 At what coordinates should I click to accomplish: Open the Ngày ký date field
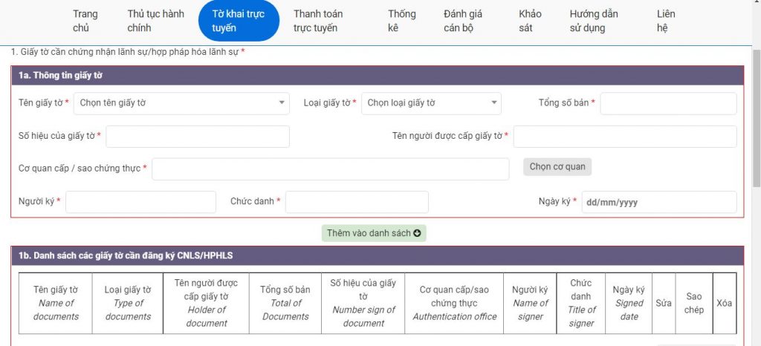click(658, 202)
